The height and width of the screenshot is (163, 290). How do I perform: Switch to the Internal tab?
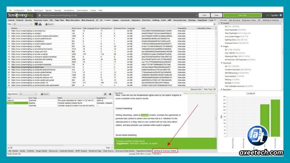pos(11,20)
